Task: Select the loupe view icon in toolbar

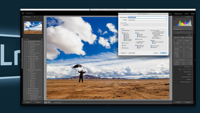Action: point(45,102)
